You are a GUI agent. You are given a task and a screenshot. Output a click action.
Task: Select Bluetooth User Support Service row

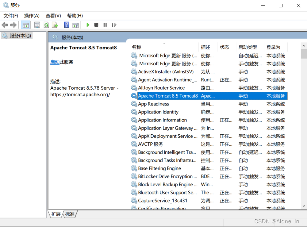coord(209,193)
